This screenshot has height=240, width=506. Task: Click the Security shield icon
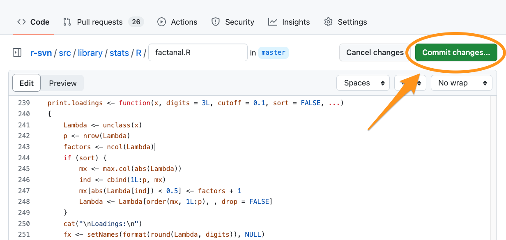216,22
